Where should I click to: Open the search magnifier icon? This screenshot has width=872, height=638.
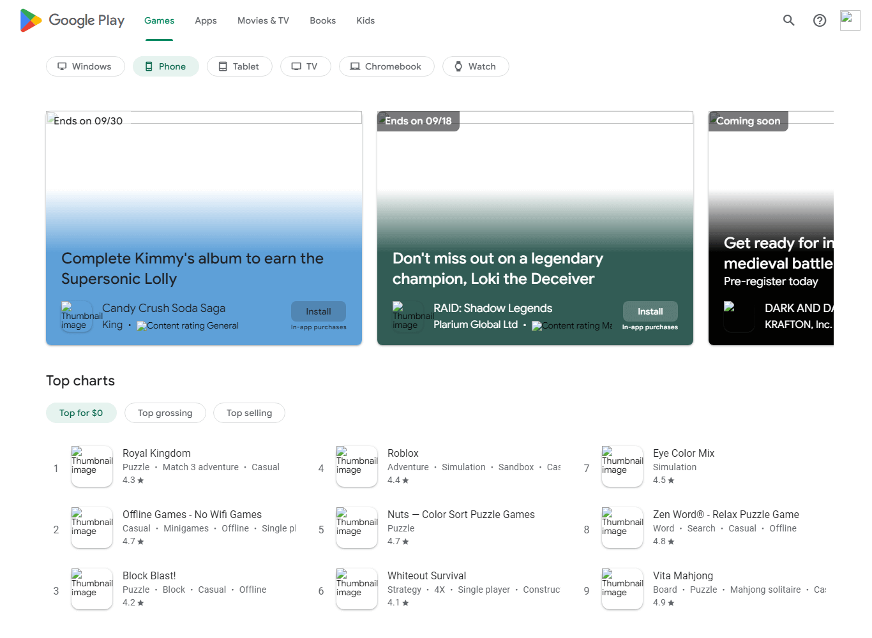(789, 20)
